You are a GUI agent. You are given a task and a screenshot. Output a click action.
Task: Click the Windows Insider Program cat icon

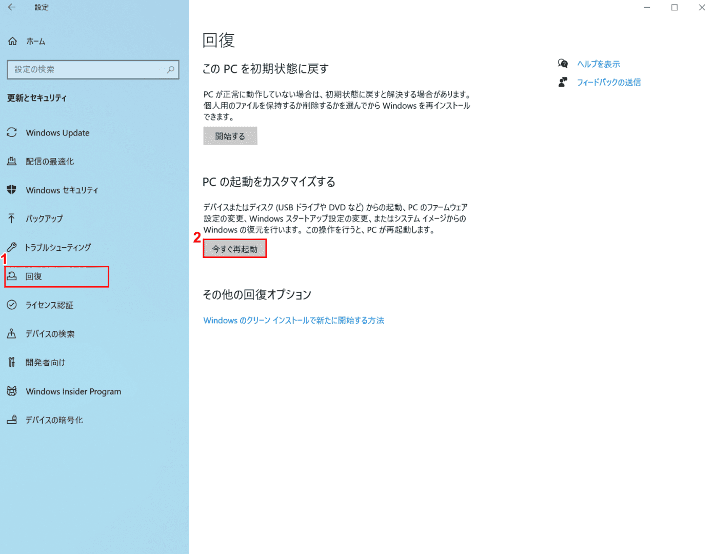point(12,391)
